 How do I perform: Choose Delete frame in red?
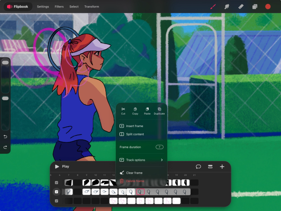click(141, 181)
